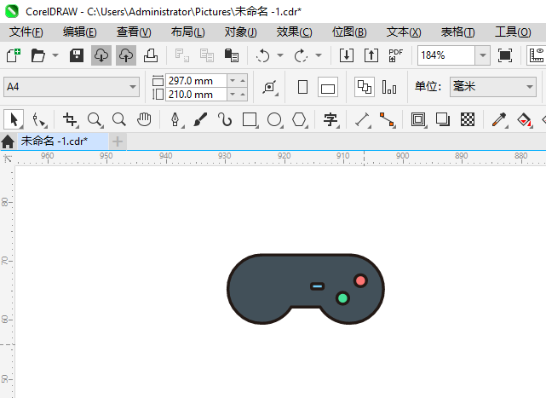This screenshot has width=546, height=398.
Task: Select the Contour tool
Action: coord(418,120)
